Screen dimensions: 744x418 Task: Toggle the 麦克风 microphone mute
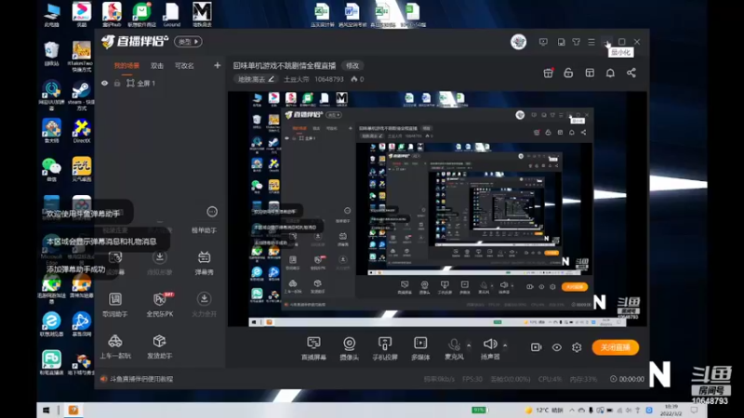454,347
